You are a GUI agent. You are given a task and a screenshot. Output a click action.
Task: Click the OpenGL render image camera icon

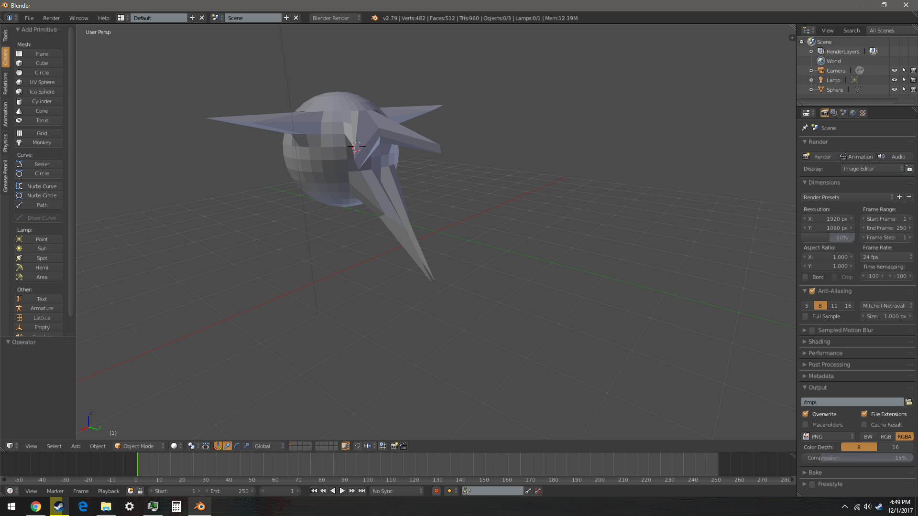pos(394,446)
